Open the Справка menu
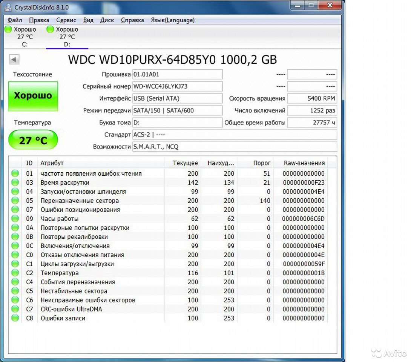 (x=132, y=20)
